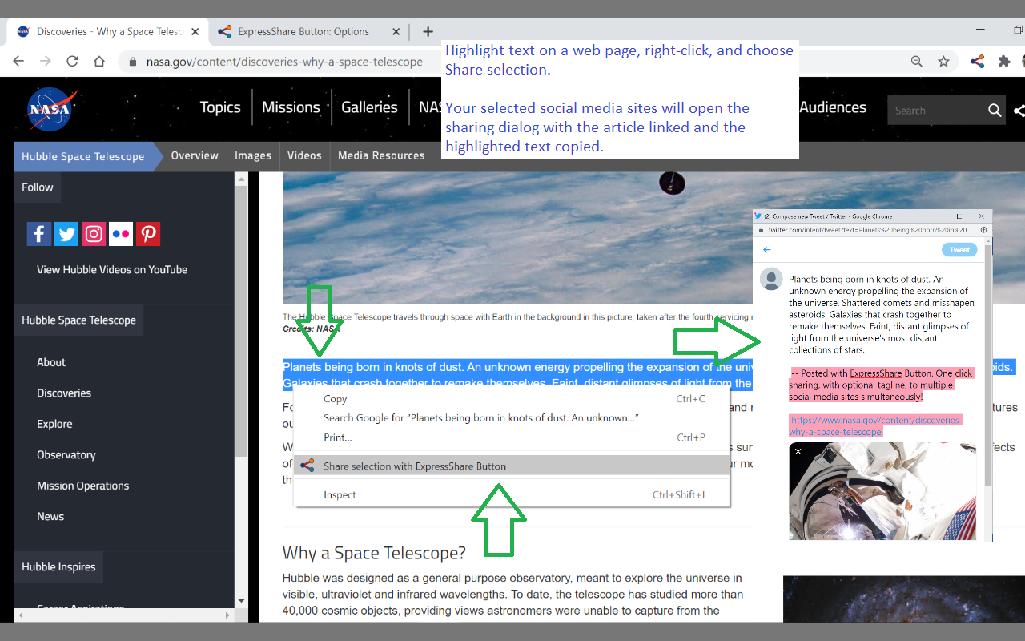The image size is (1025, 641).
Task: Select the Instagram icon in the sidebar
Action: [x=93, y=233]
